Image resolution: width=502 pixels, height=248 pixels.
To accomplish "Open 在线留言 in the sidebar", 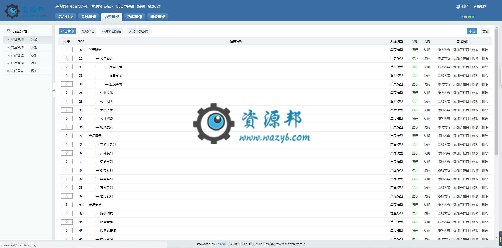I will [17, 71].
